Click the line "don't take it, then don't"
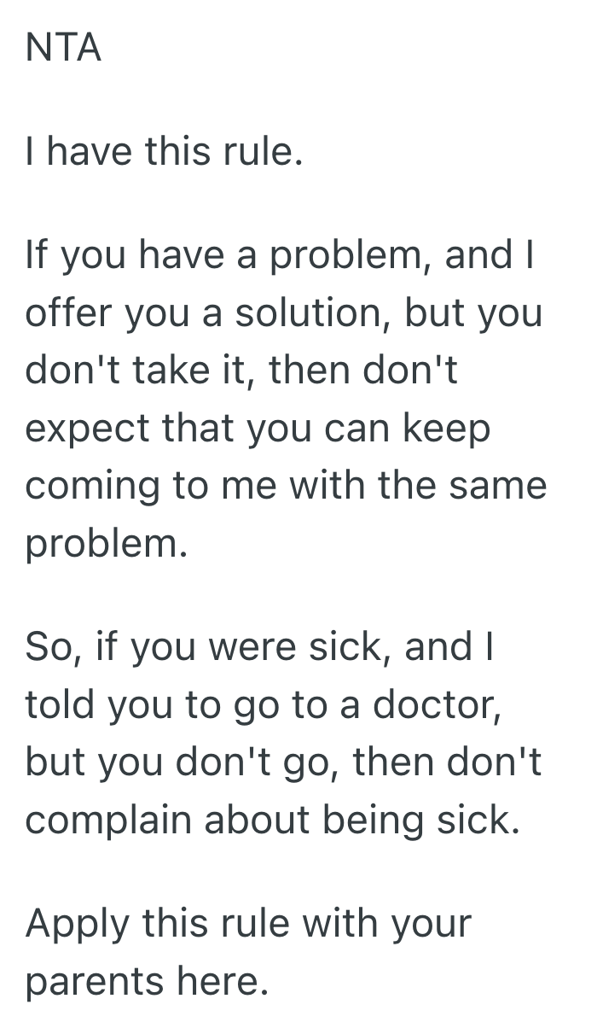The height and width of the screenshot is (1028, 597). pos(241,372)
